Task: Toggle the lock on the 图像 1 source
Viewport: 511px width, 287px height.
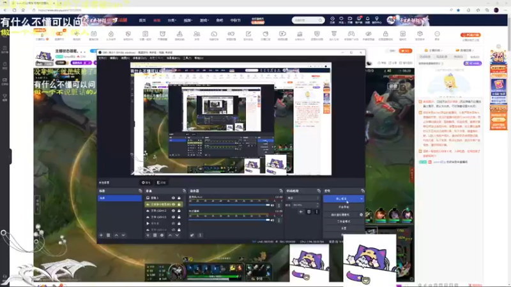Action: tap(179, 198)
